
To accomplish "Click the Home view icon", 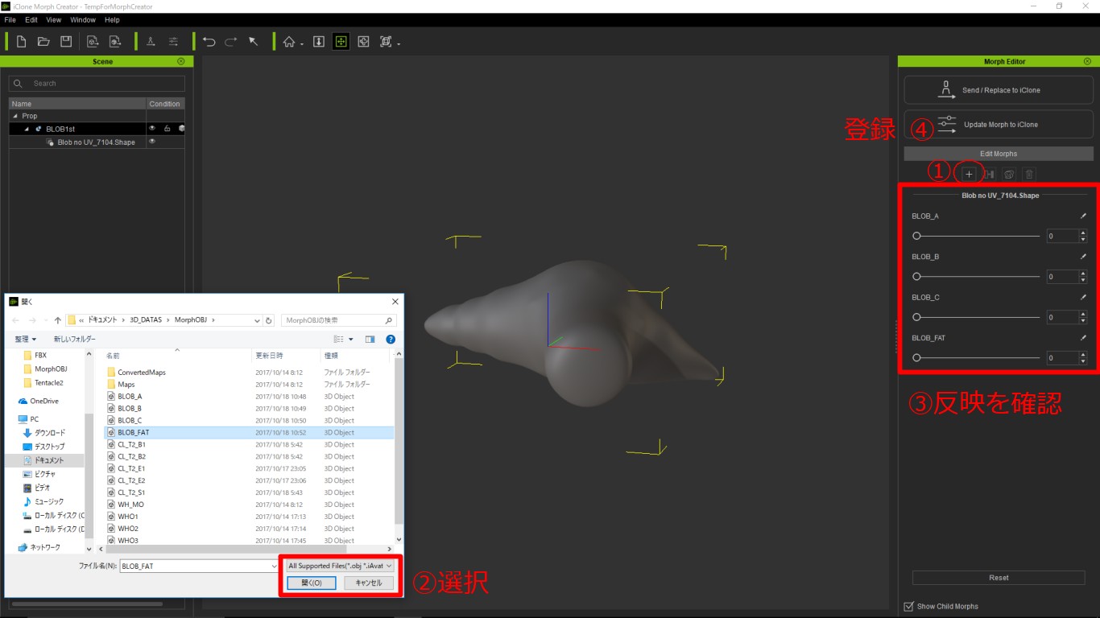I will coord(289,42).
